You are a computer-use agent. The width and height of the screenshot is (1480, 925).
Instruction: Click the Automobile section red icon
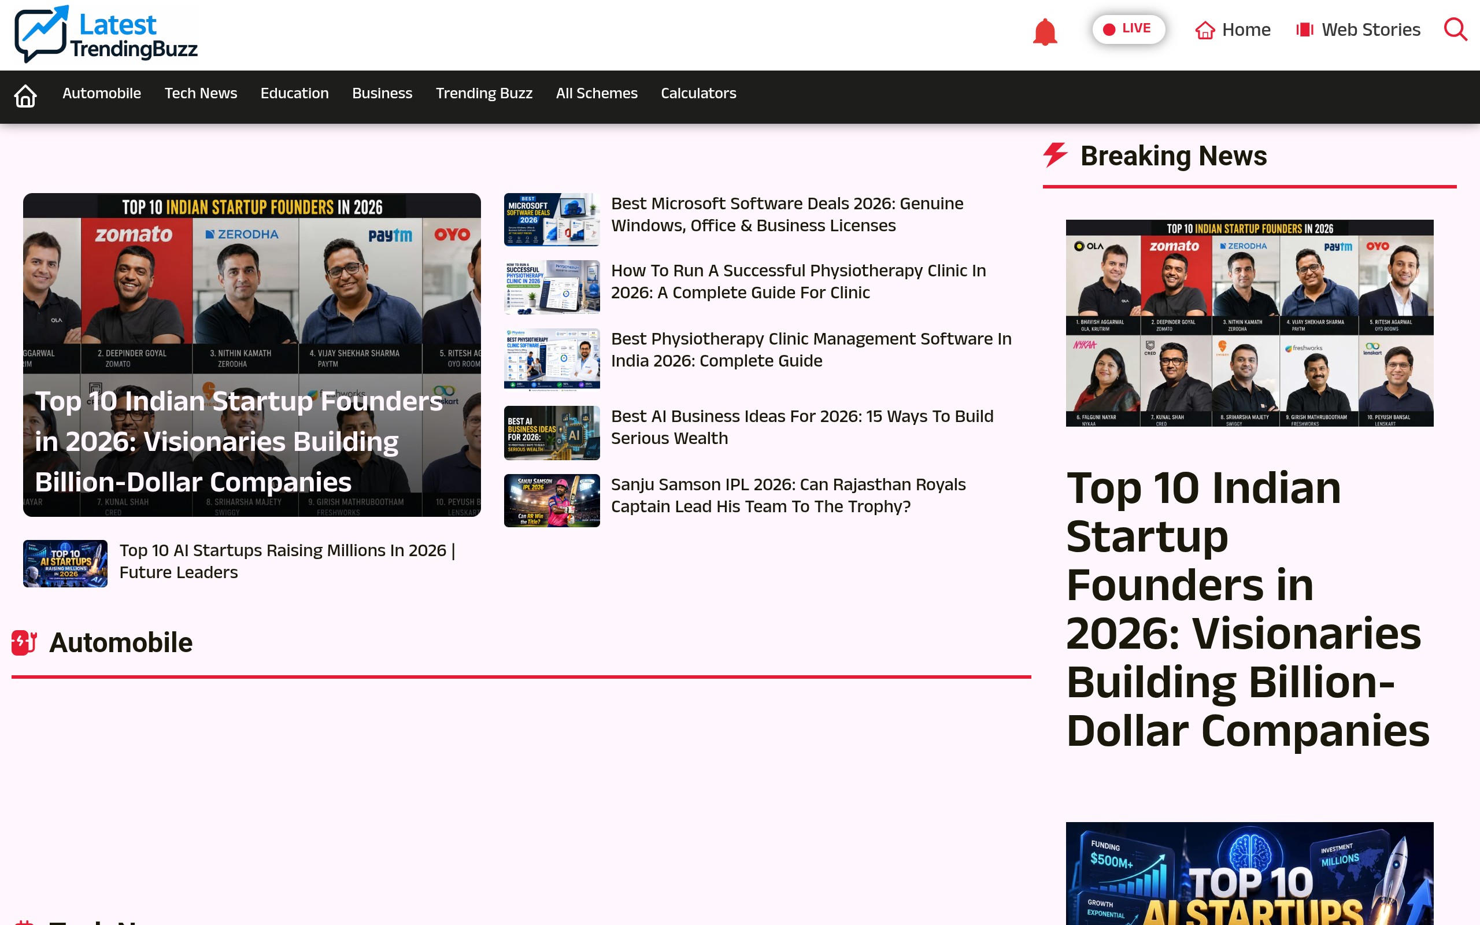[24, 642]
